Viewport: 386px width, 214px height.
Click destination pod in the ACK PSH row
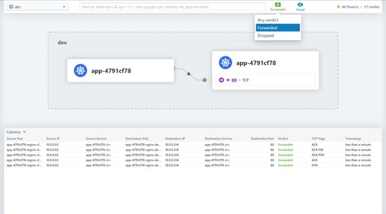point(143,155)
